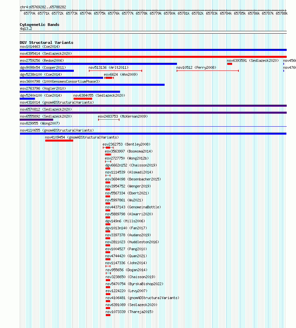Select dgv5238n100 (Coe2014) label
Image resolution: width=296 pixels, height=328 pixels.
(41, 74)
